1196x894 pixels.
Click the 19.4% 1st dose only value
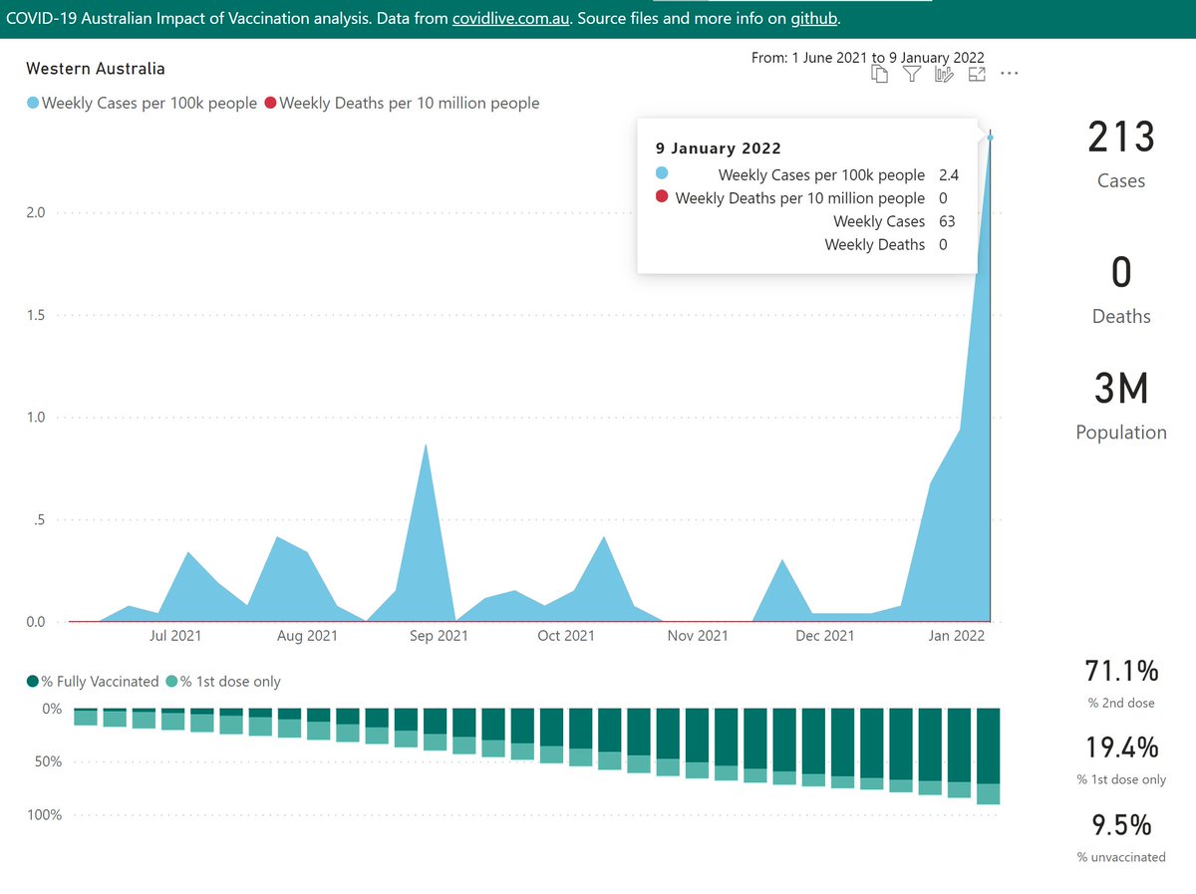point(1121,747)
